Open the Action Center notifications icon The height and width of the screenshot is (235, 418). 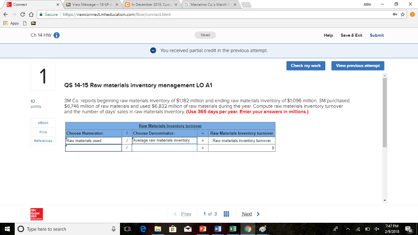tap(408, 229)
